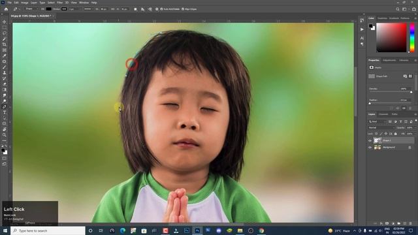Screen dimensions: 418x235
Task: Open Color panel flyout menu
Action: 415,18
